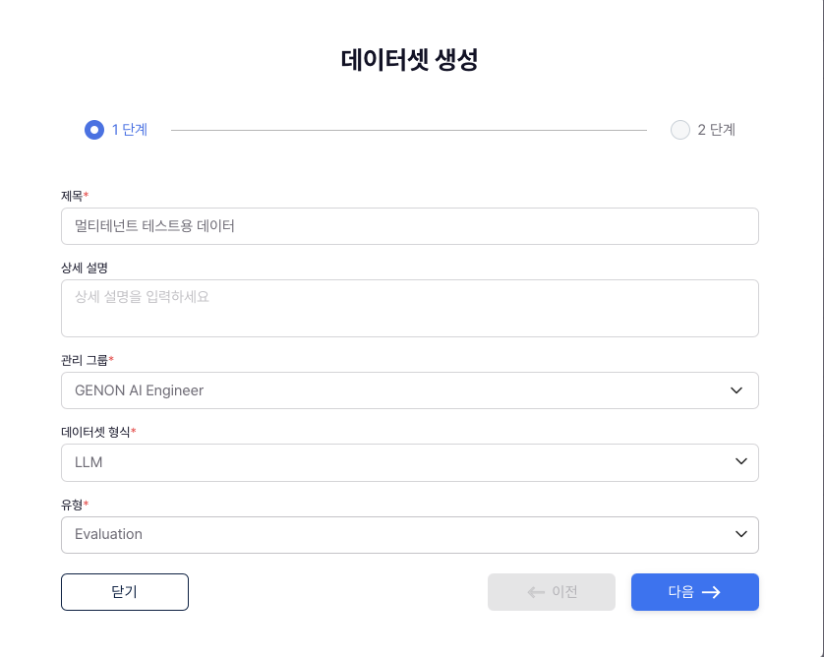Image resolution: width=824 pixels, height=657 pixels.
Task: Click the greyed-out 이전 button
Action: 552,592
